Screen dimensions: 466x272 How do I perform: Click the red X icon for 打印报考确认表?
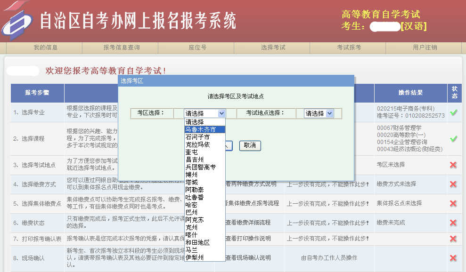point(453,238)
